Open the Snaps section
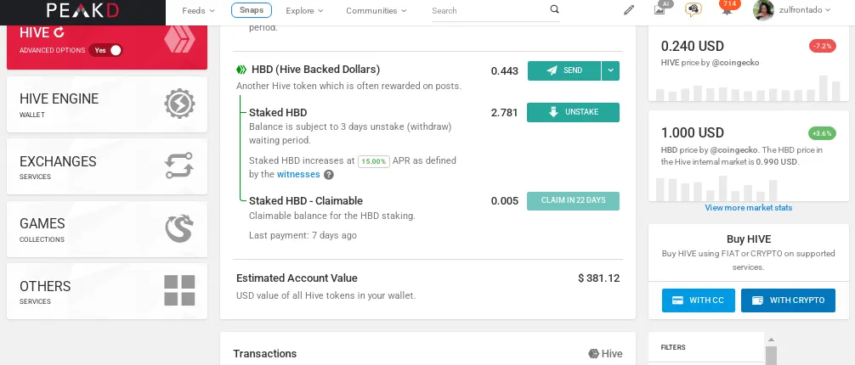The width and height of the screenshot is (855, 365). 252,10
